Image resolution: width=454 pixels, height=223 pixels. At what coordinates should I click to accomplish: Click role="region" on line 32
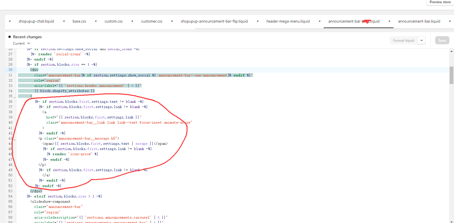47,80
